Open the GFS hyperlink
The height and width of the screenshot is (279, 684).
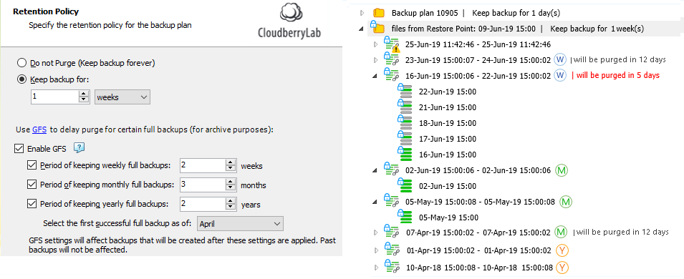pyautogui.click(x=39, y=129)
